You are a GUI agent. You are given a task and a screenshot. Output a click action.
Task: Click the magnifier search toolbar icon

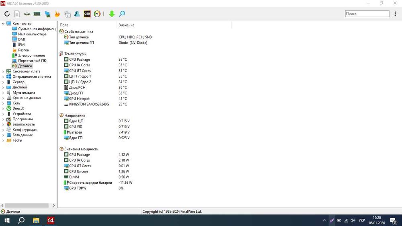tap(122, 14)
